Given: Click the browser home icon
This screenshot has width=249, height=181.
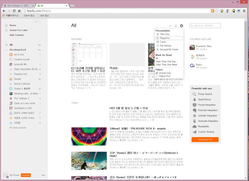Looking at the screenshot, I should point(19,11).
